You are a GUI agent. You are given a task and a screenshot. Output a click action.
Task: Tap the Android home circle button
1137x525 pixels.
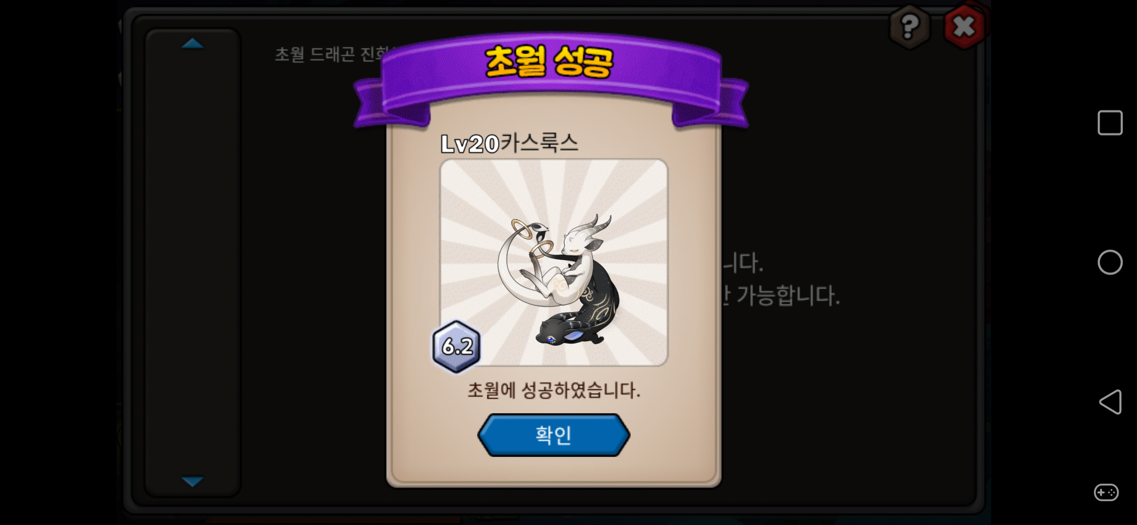coord(1110,262)
